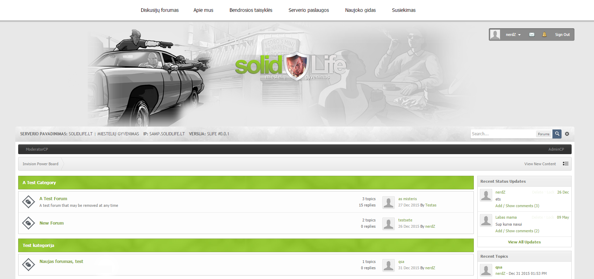This screenshot has height=279, width=594.
Task: Open Serverio paslaugos menu item
Action: [309, 10]
